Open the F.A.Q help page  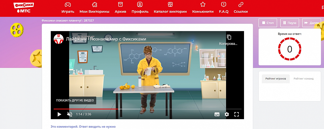click(x=224, y=8)
